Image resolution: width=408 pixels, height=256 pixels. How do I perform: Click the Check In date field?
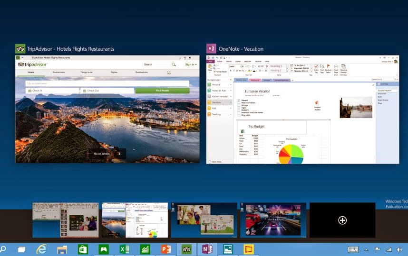(x=52, y=91)
